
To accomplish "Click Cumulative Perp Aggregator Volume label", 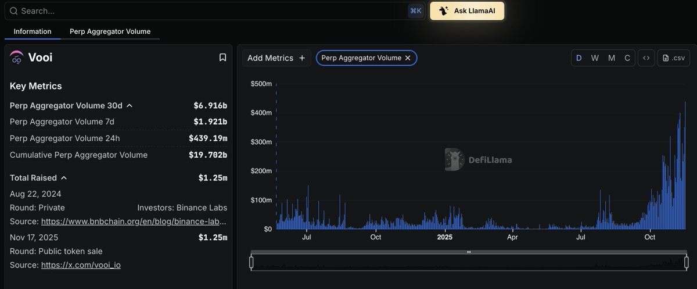I will click(x=79, y=155).
